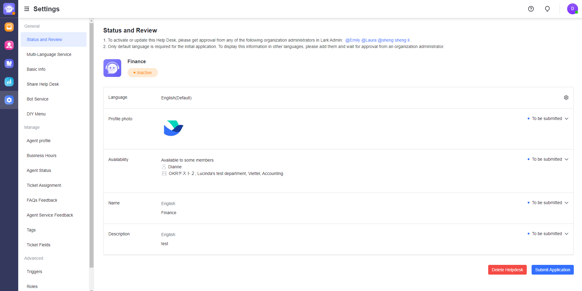582x291 pixels.
Task: Open the Help Desk bot icon in sidebar
Action: 9,9
